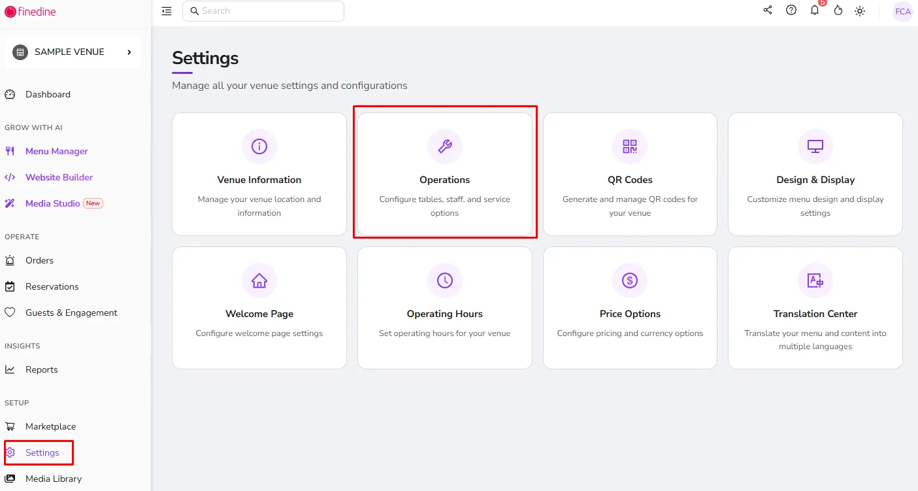Click 'Configure welcome page settings' text
The height and width of the screenshot is (491, 918).
(259, 333)
